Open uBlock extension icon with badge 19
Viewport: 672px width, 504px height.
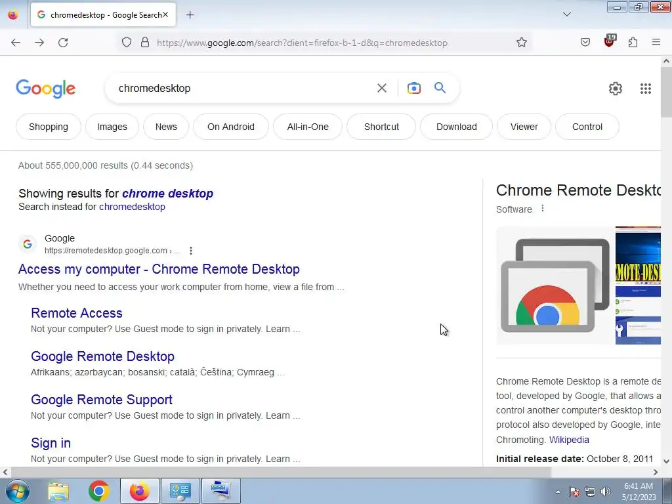[x=610, y=41]
